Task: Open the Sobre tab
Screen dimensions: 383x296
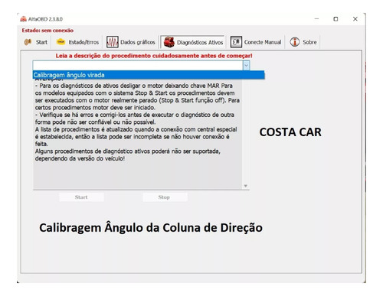Action: (x=303, y=42)
